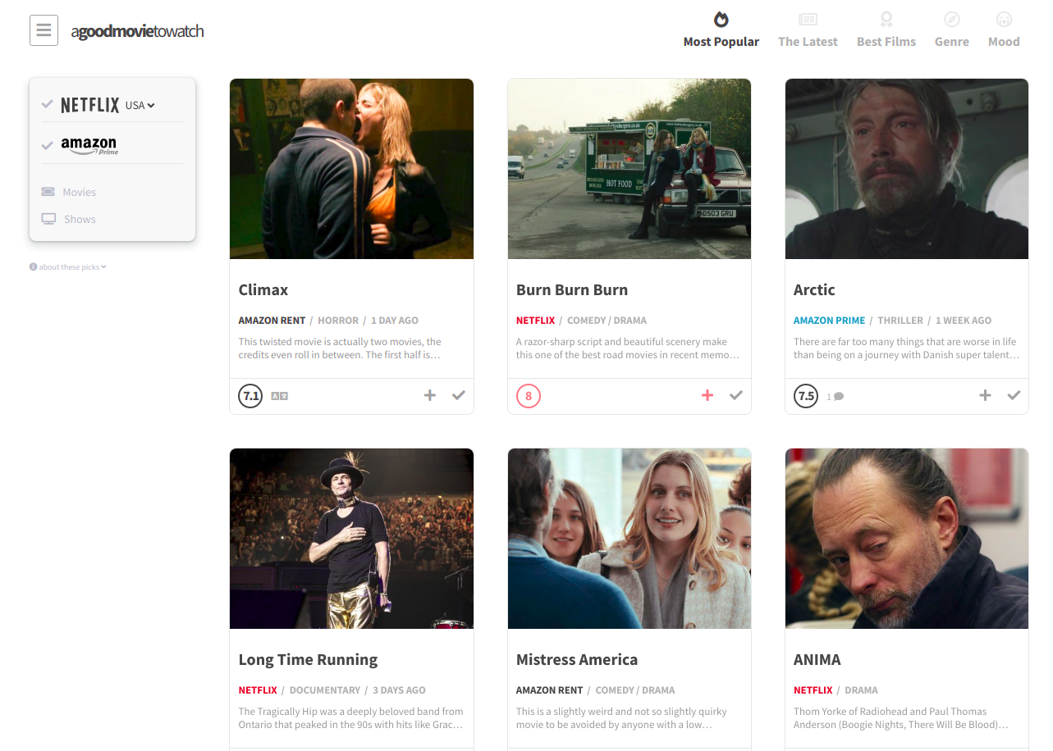Click AMAZON PRIME label under Arctic

[830, 321]
